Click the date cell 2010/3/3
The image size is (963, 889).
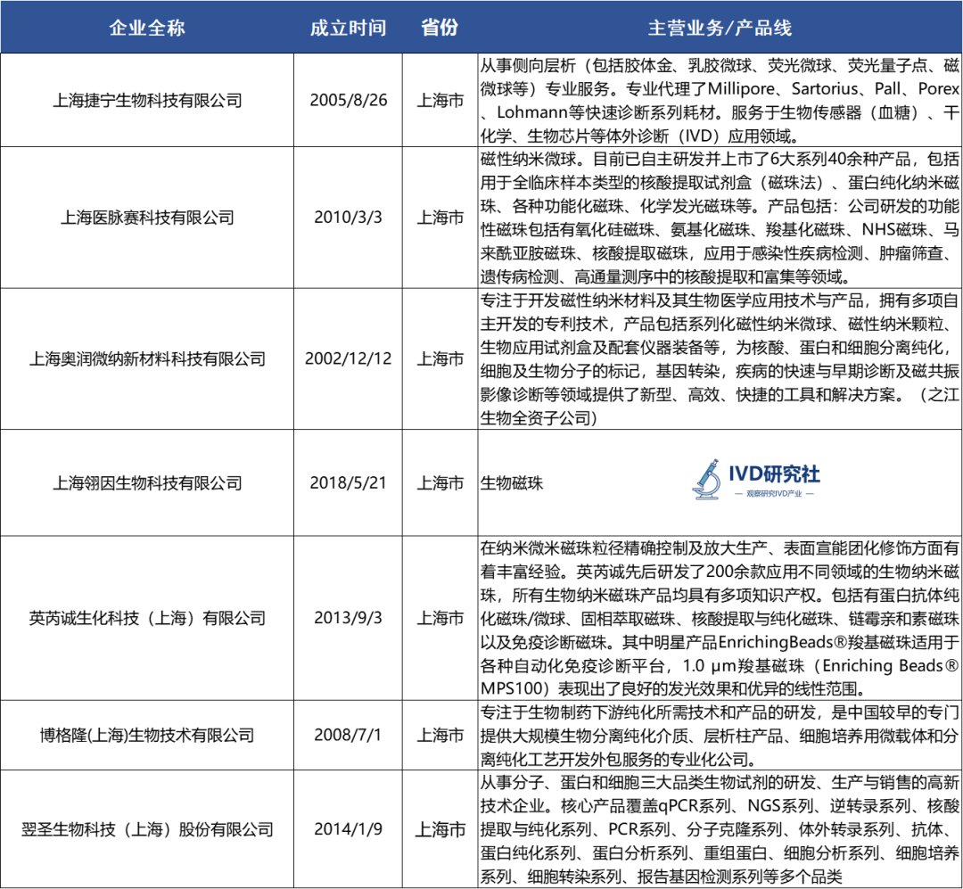point(349,217)
